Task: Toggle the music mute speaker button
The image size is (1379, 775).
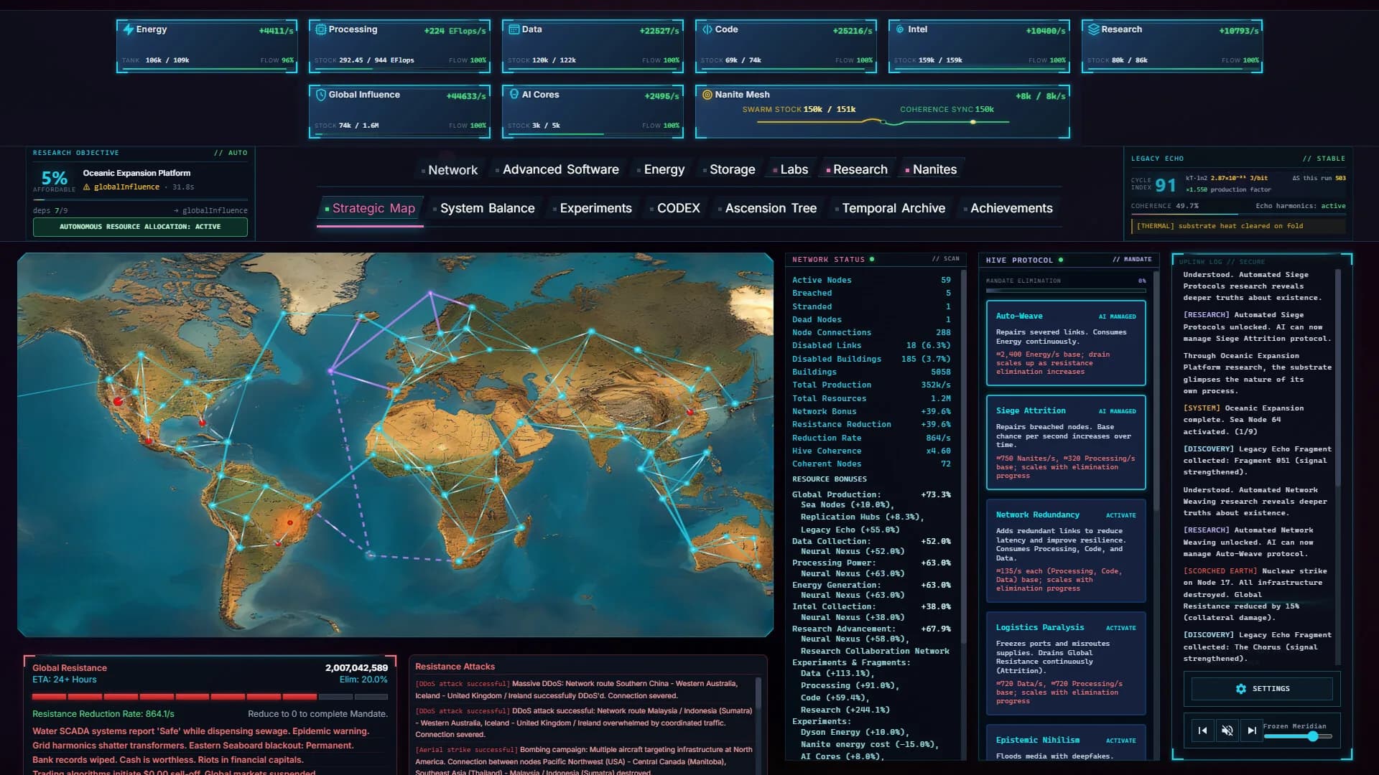Action: (1227, 731)
